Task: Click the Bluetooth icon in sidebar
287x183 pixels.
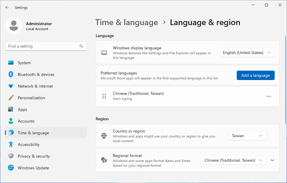Action: point(11,74)
